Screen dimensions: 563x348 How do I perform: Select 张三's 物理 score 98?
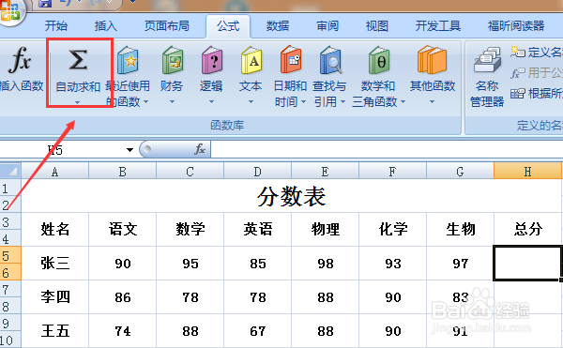pyautogui.click(x=325, y=264)
